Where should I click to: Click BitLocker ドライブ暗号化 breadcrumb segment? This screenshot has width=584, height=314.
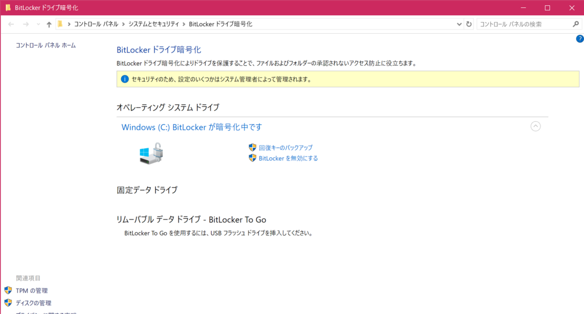tap(220, 24)
